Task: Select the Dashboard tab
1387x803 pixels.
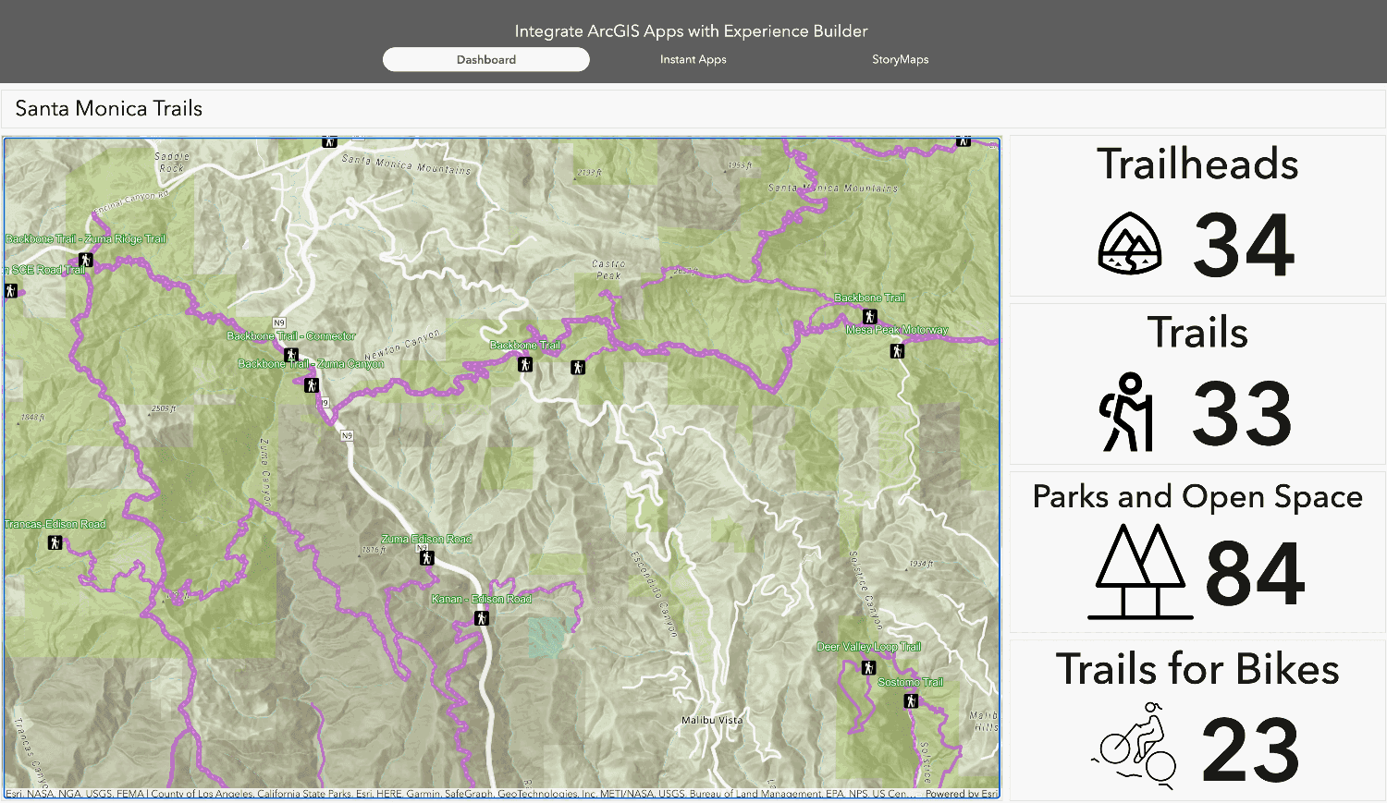Action: [x=486, y=59]
